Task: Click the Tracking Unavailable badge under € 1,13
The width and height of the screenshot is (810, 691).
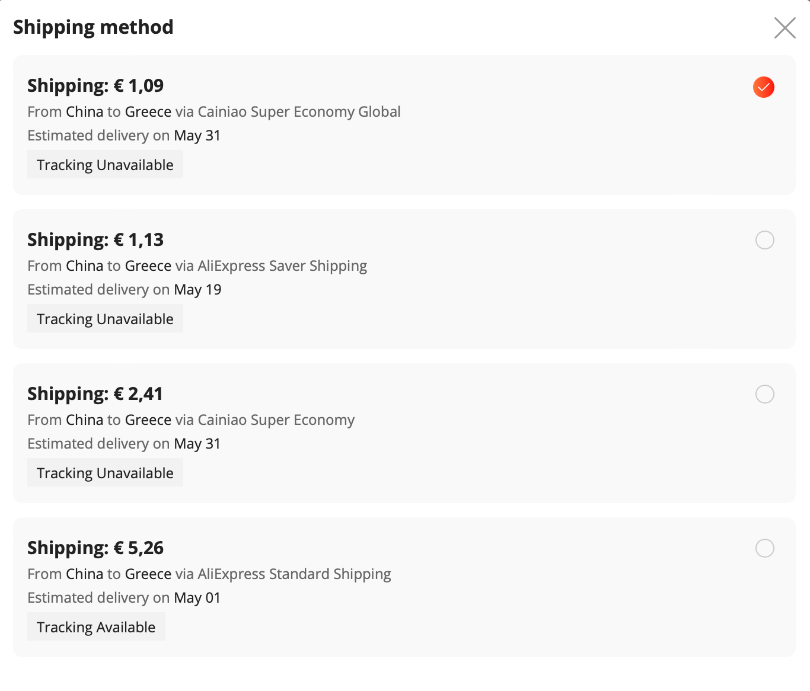Action: tap(105, 319)
